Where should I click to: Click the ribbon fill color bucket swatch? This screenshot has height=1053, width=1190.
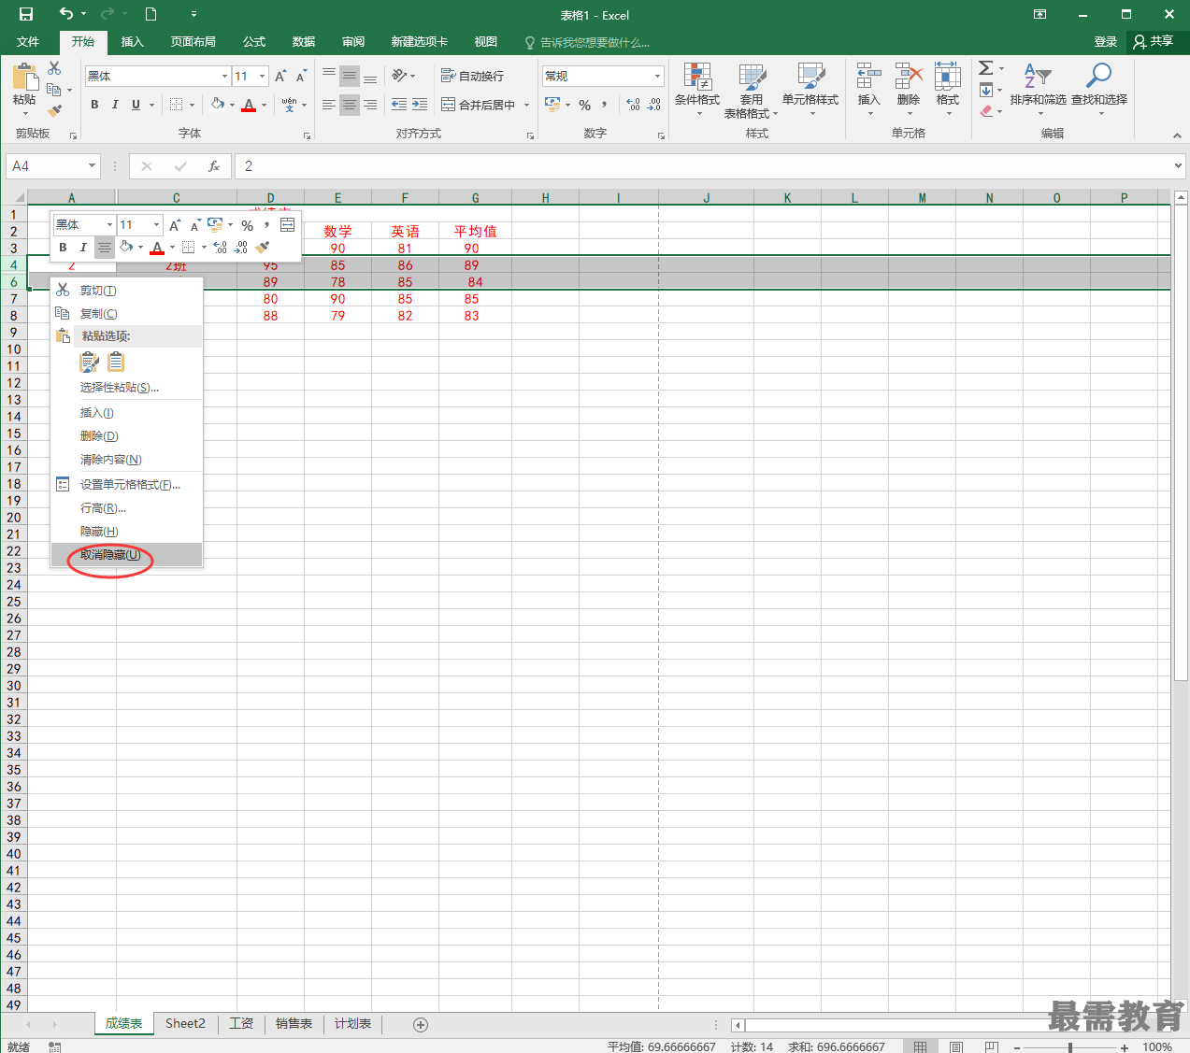point(218,105)
